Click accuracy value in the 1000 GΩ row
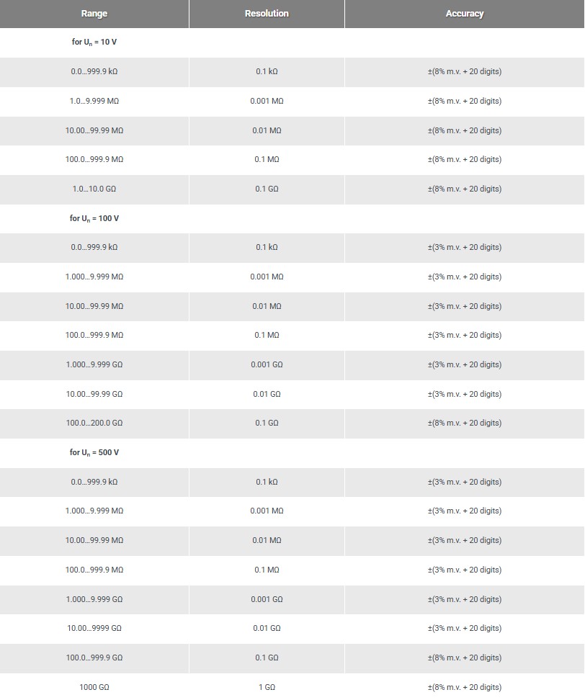585x700 pixels. 465,687
